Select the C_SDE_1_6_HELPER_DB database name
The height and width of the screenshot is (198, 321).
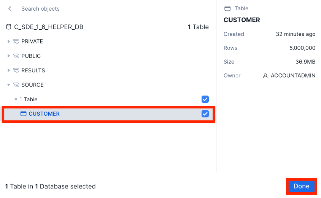pos(49,27)
